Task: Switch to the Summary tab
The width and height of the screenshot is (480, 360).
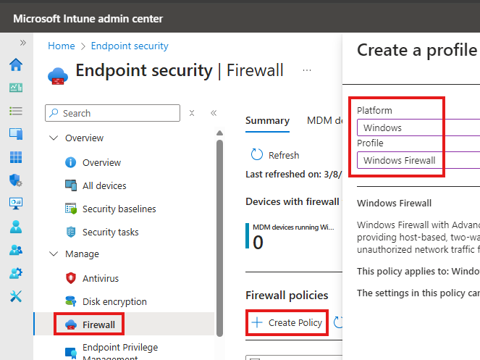Action: (268, 121)
